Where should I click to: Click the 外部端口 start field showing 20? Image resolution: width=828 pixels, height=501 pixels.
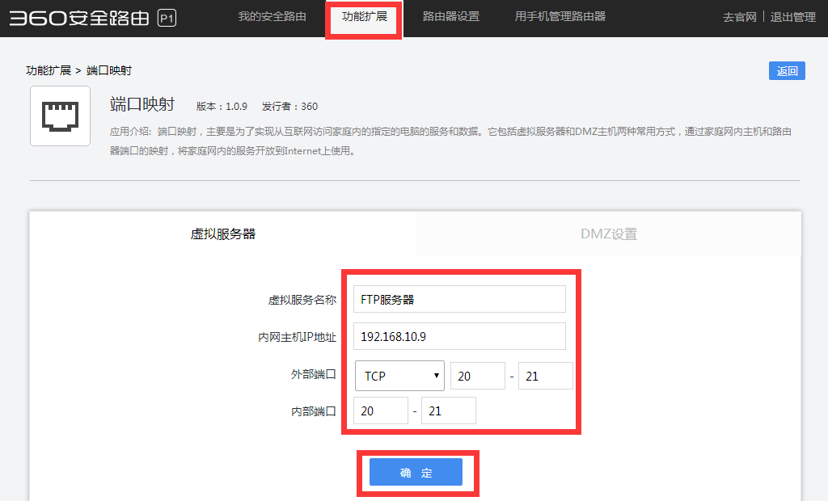point(478,376)
